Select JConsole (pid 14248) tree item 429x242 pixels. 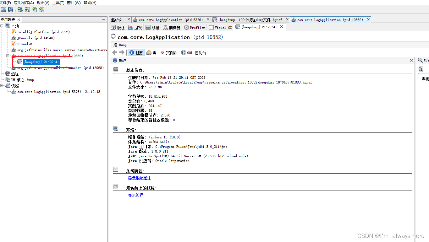coord(36,38)
